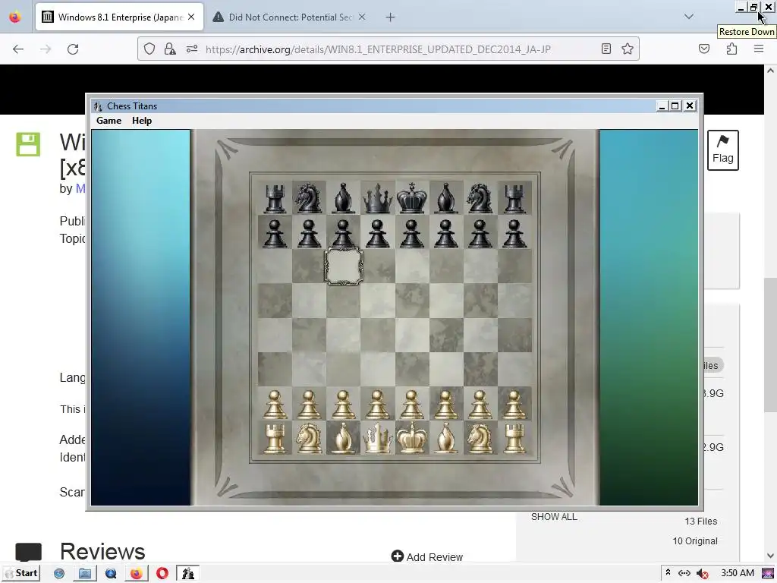Open the Opera icon in the taskbar

pyautogui.click(x=162, y=573)
